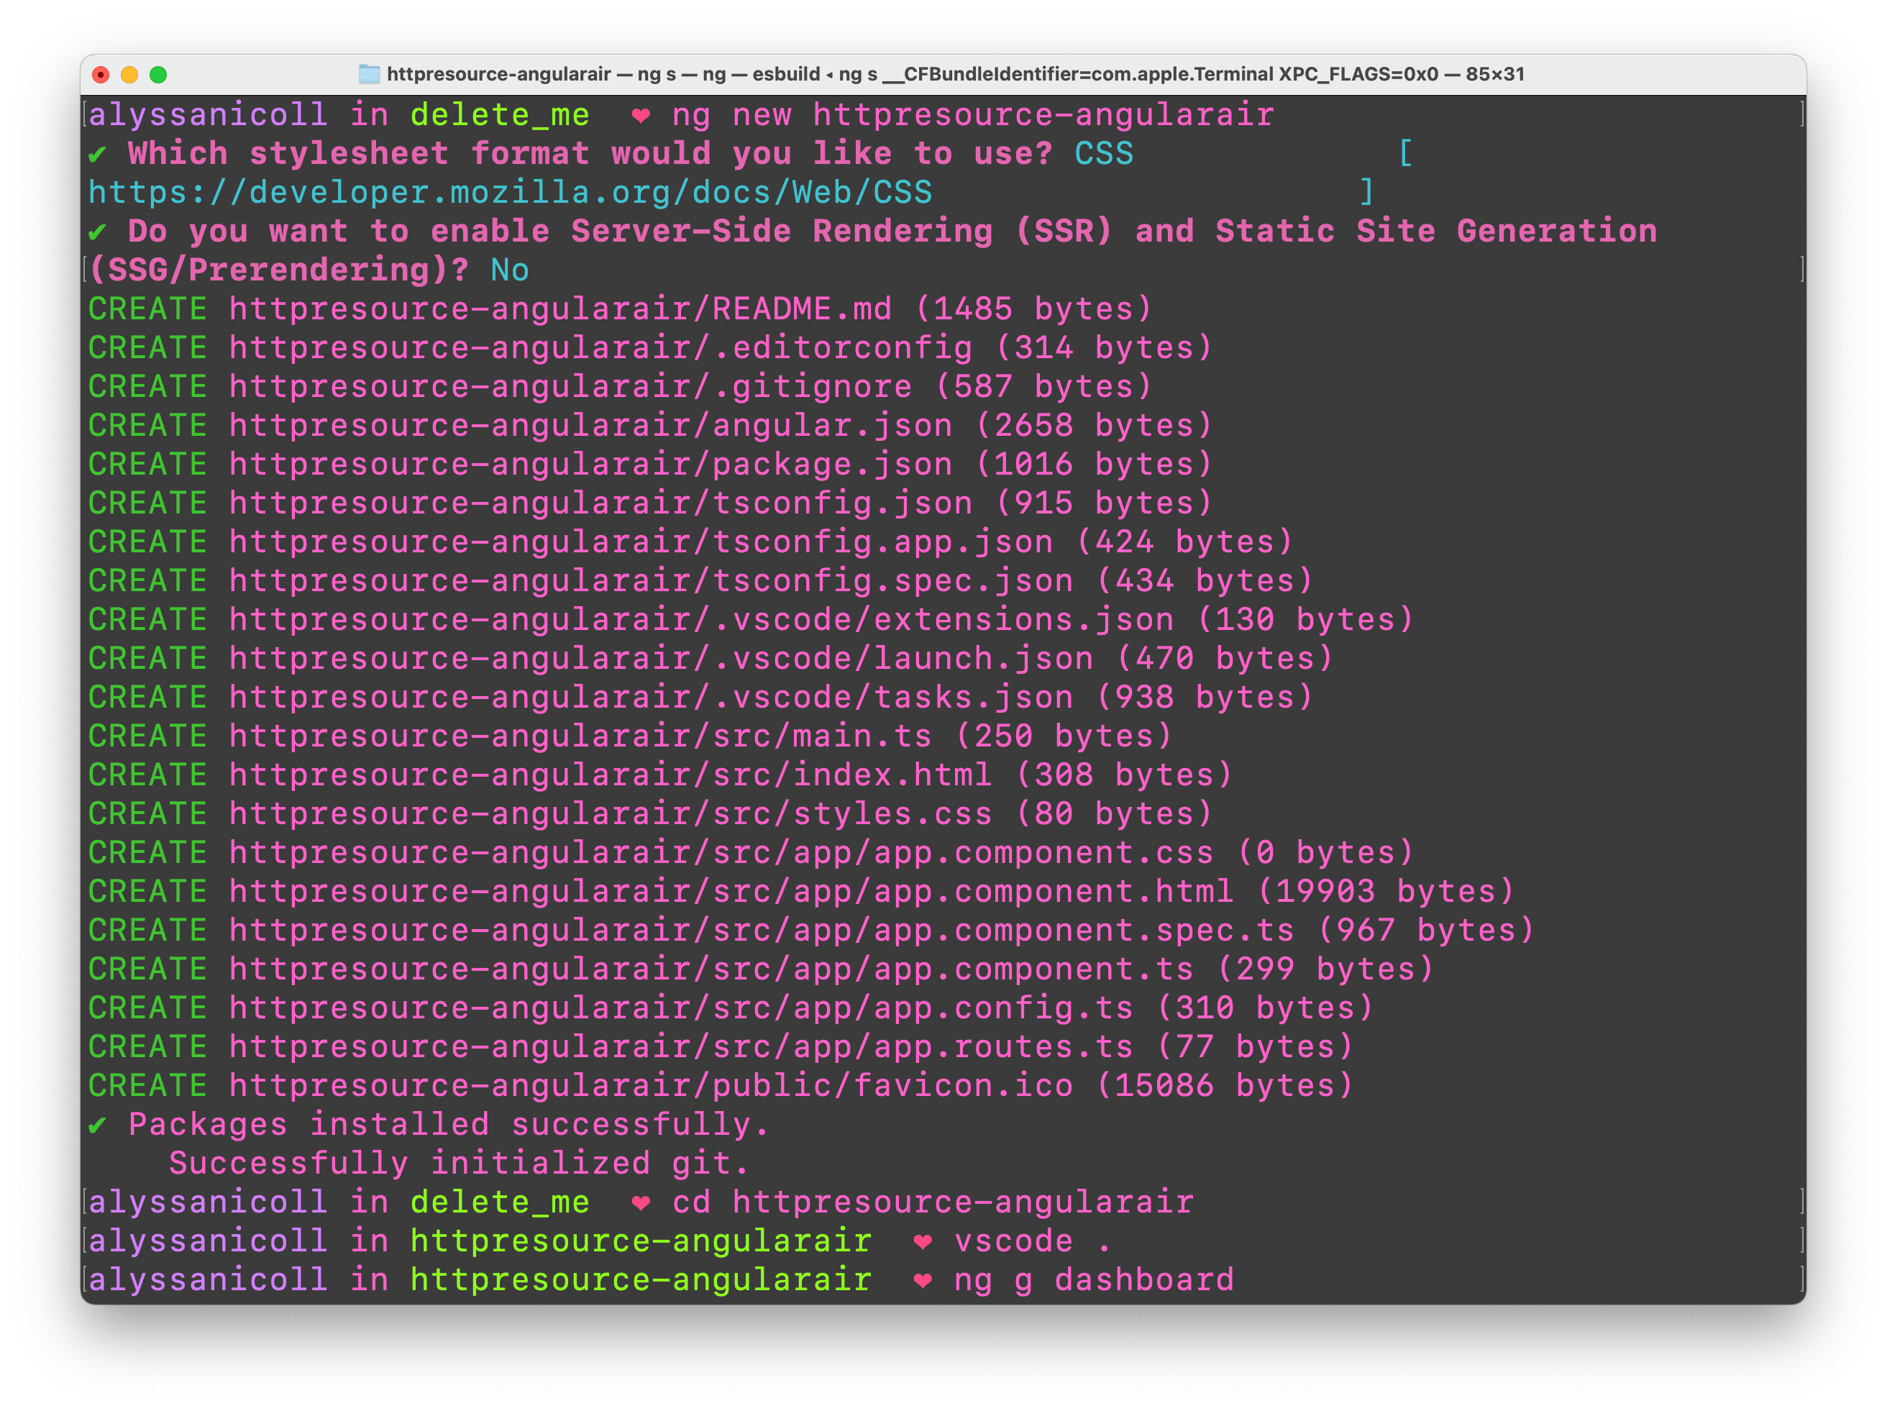Open the developer.mozilla.org CSS docs link
This screenshot has height=1411, width=1887.
tap(510, 192)
